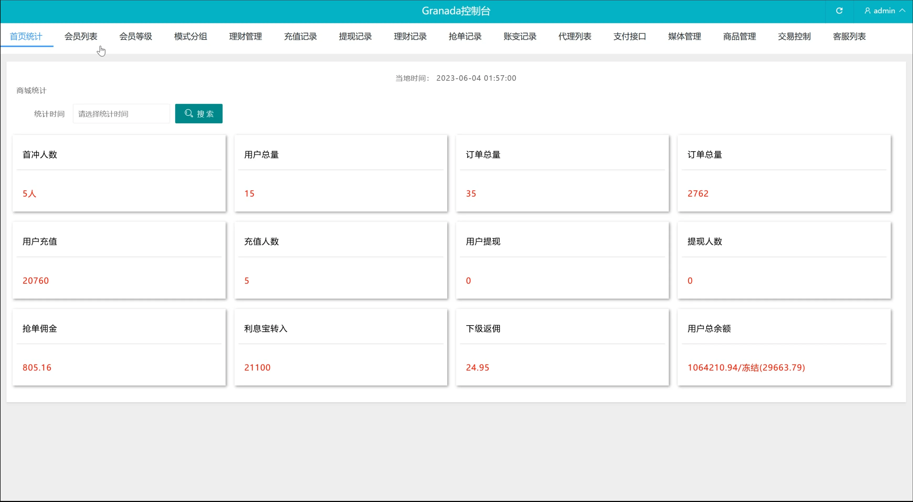This screenshot has width=913, height=502.
Task: Open the 商品管理 tab
Action: (x=739, y=36)
